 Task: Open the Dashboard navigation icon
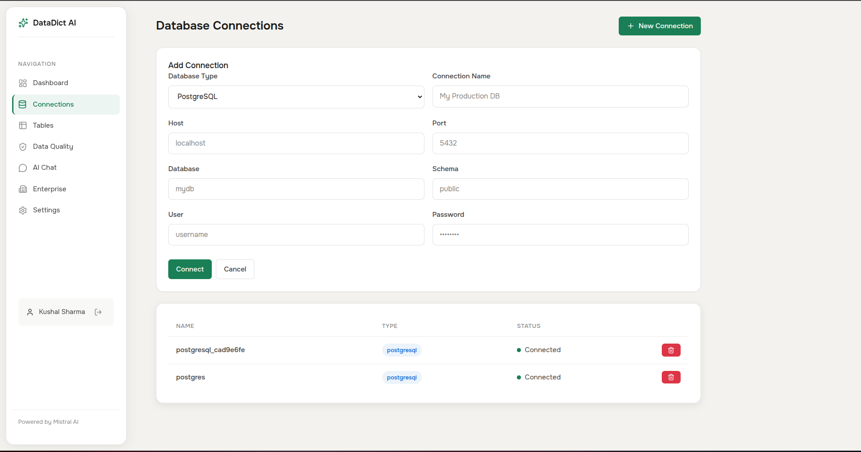[x=23, y=83]
